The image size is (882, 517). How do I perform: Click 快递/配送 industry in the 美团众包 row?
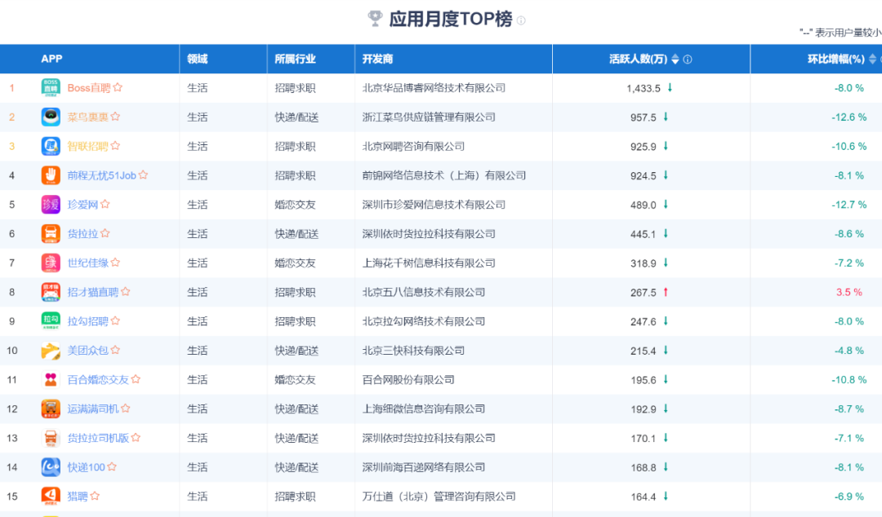tap(296, 351)
